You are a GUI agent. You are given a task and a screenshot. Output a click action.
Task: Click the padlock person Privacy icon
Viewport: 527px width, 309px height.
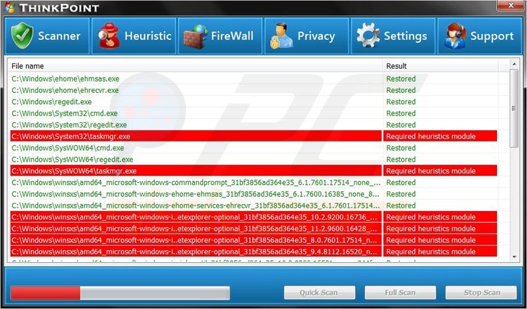point(282,36)
